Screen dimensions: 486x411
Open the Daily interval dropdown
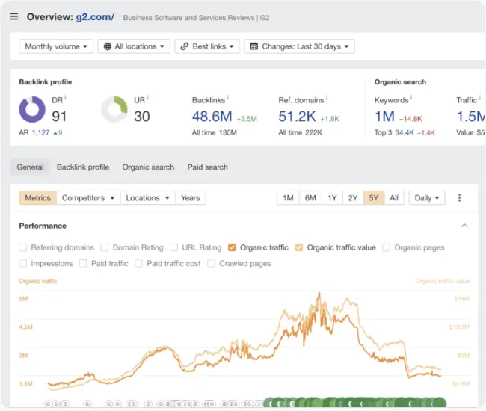coord(427,198)
